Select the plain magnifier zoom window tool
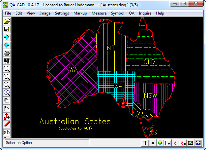This screenshot has width=206, height=150. [x=7, y=69]
